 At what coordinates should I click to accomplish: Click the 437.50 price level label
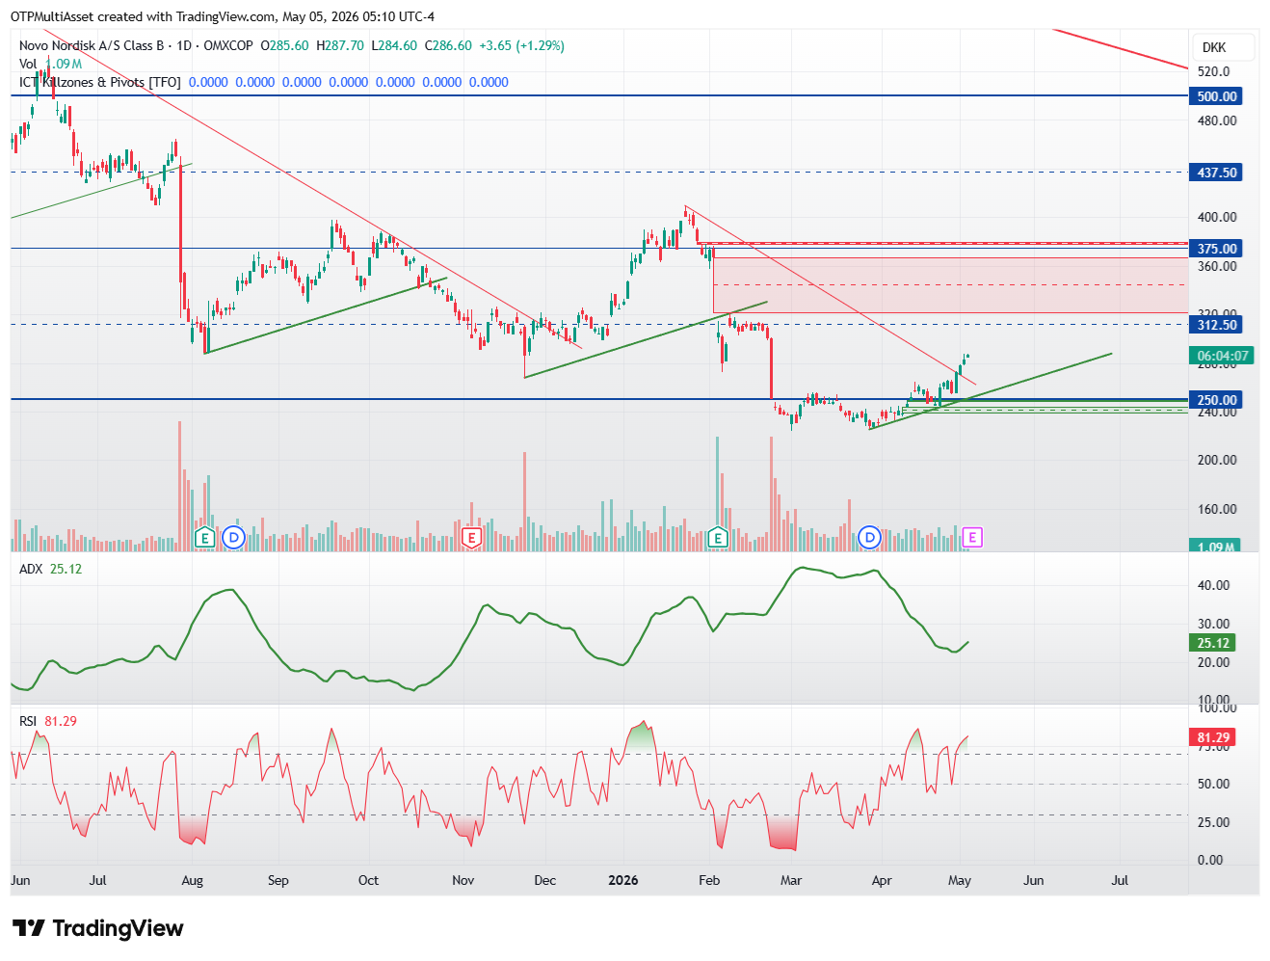click(1216, 173)
